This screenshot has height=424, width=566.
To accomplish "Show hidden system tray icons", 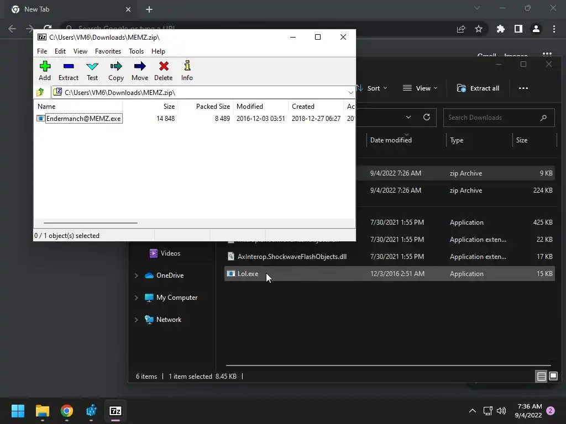I will 472,411.
